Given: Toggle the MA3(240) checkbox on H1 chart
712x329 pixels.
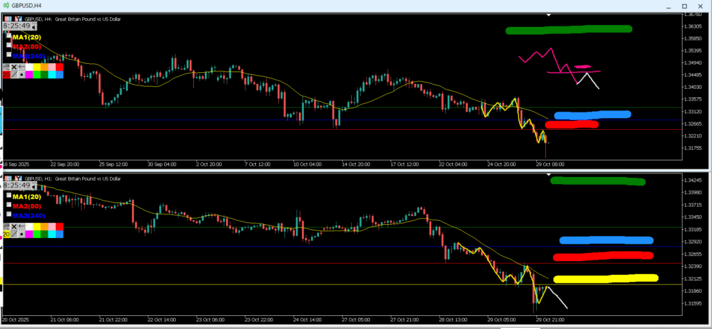Looking at the screenshot, I should tap(9, 214).
